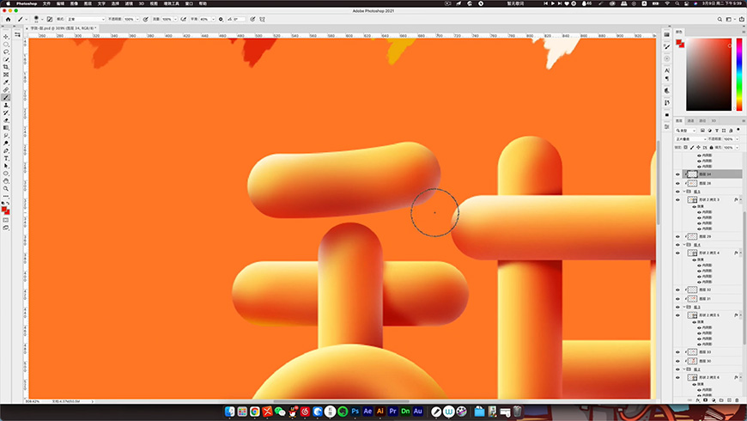747x421 pixels.
Task: Click the foreground color swatch
Action: tap(5, 209)
